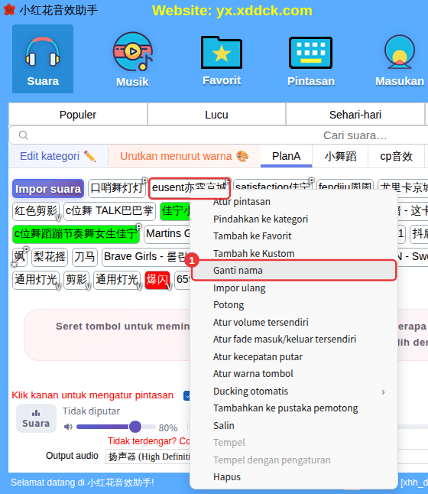
Task: Play the 梨花摇 sound button
Action: click(50, 257)
